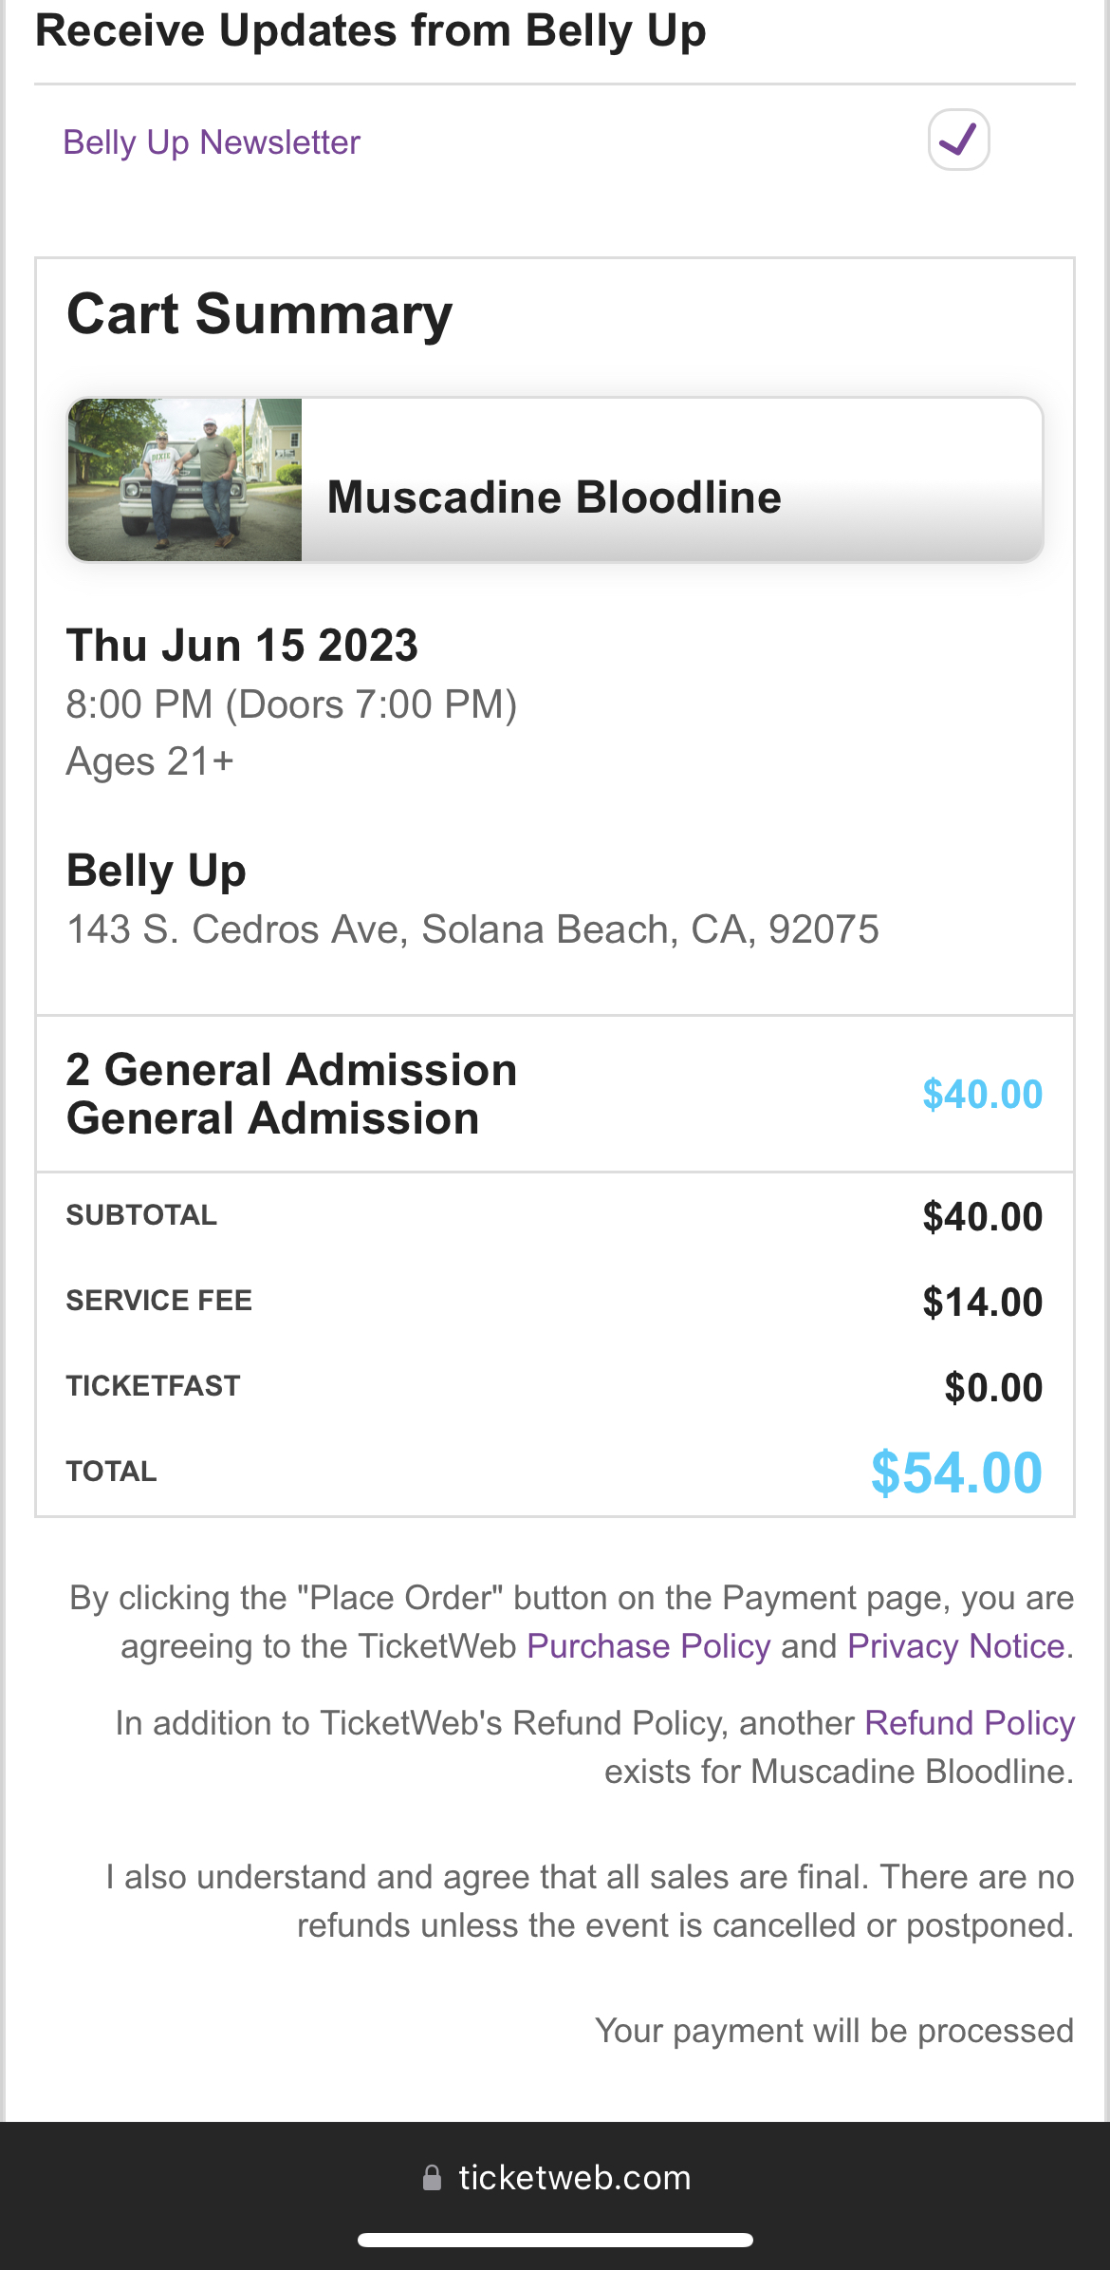Tap the 143 S. Cedros Ave address
The height and width of the screenshot is (2270, 1110).
[x=472, y=929]
